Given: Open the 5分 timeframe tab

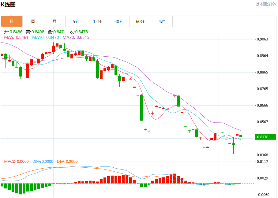Looking at the screenshot, I should (x=76, y=21).
